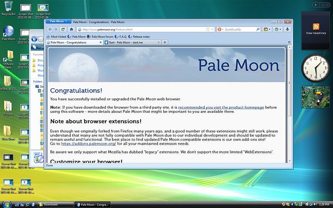Select the Vista Share folder on the desktop
This screenshot has height=208, width=333.
(x=8, y=133)
